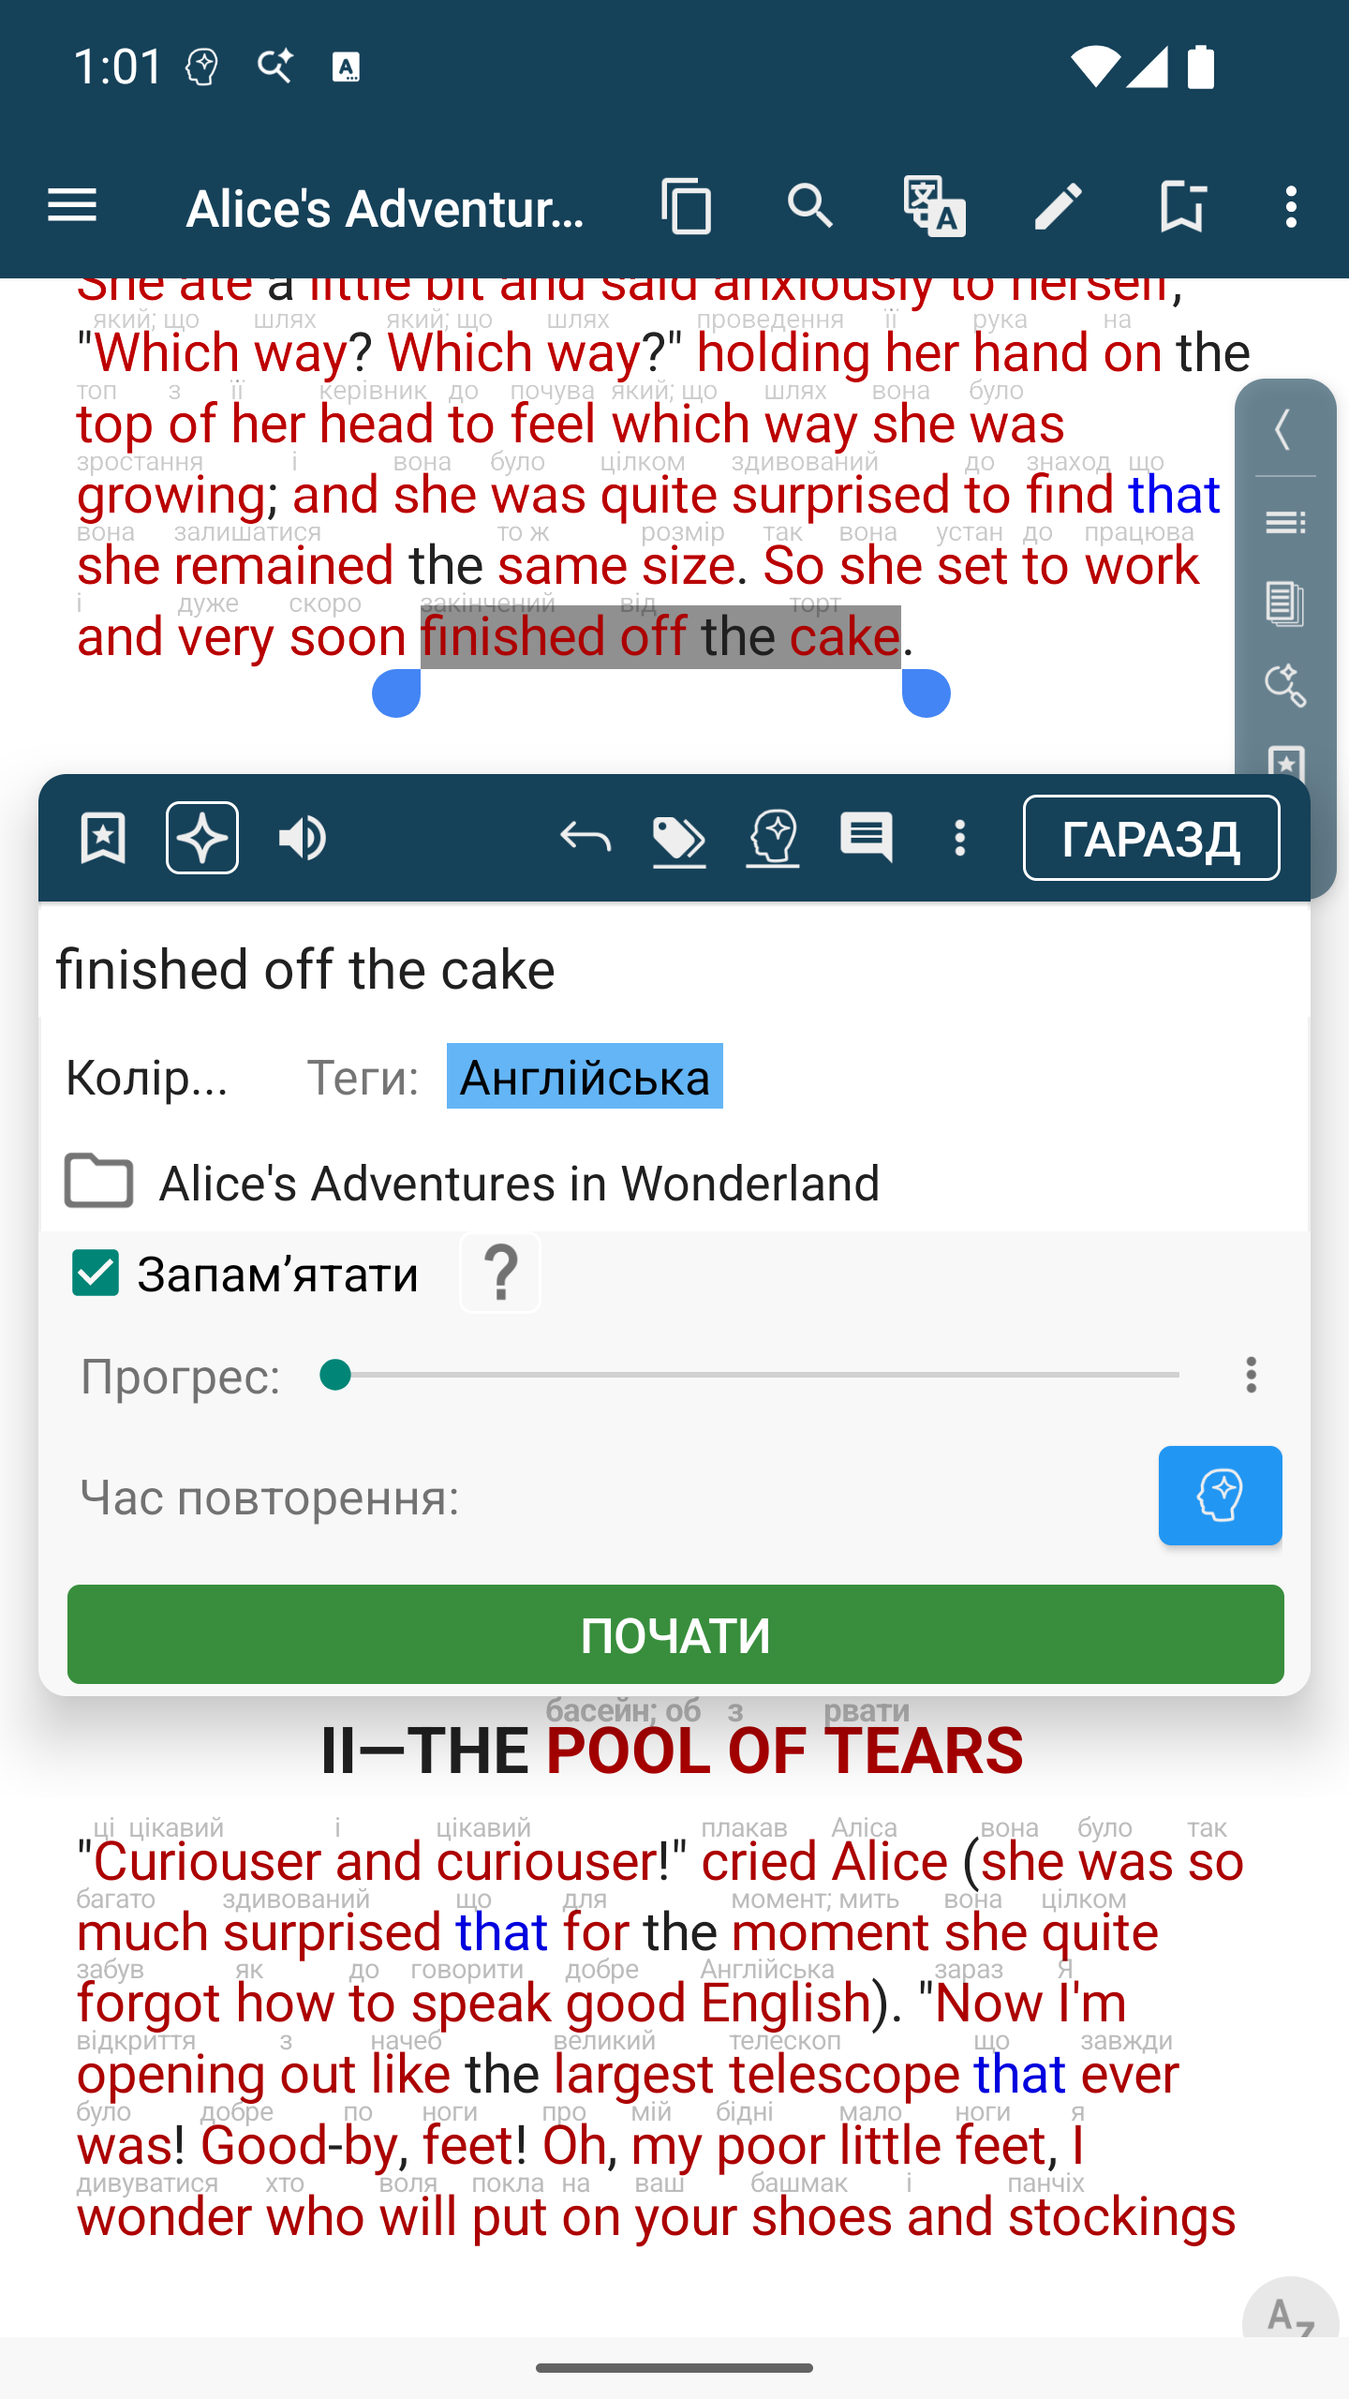This screenshot has width=1349, height=2399.
Task: Tap the AI sparkle icon in popup
Action: click(x=202, y=838)
